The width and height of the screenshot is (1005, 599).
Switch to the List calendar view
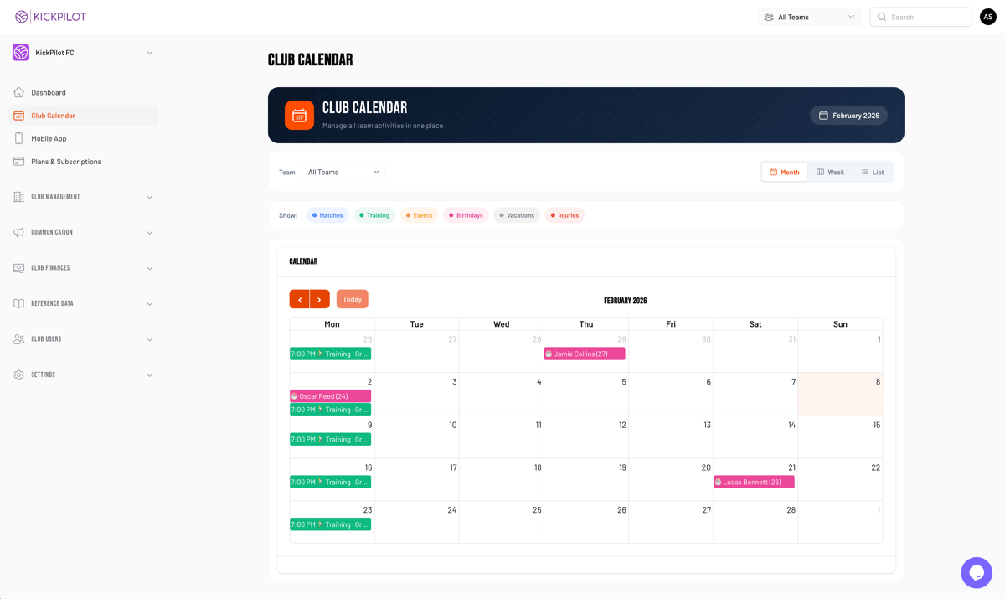click(874, 172)
